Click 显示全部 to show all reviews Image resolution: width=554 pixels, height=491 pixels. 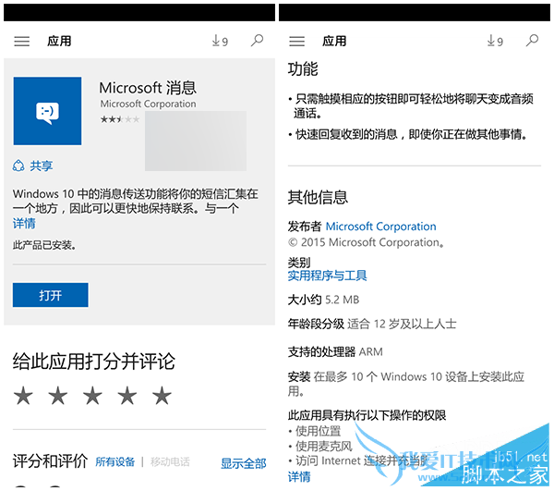(244, 463)
